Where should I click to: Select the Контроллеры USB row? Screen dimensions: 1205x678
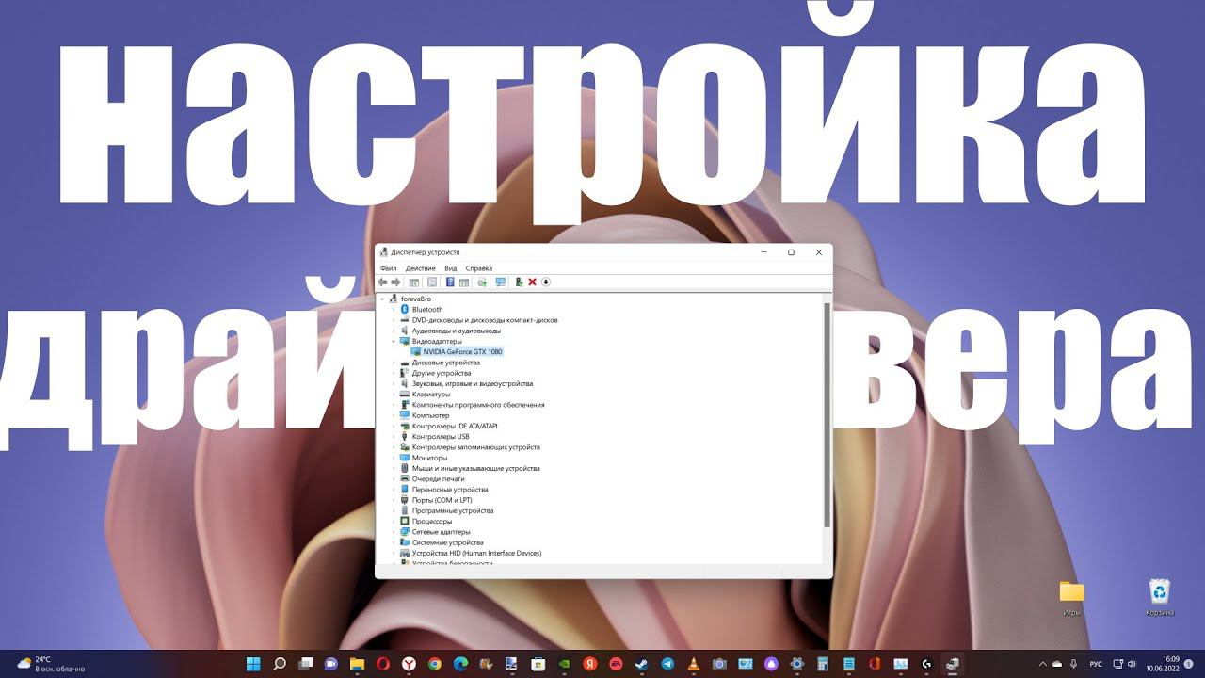(x=434, y=437)
